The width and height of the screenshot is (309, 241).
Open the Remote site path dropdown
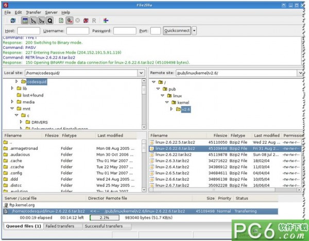pos(300,73)
